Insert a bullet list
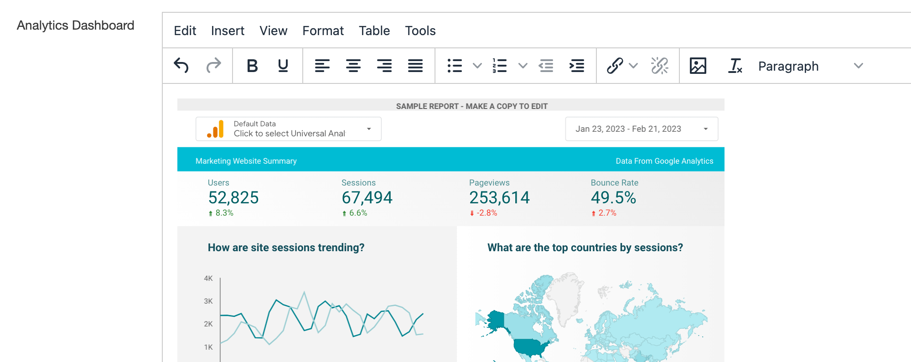 455,66
